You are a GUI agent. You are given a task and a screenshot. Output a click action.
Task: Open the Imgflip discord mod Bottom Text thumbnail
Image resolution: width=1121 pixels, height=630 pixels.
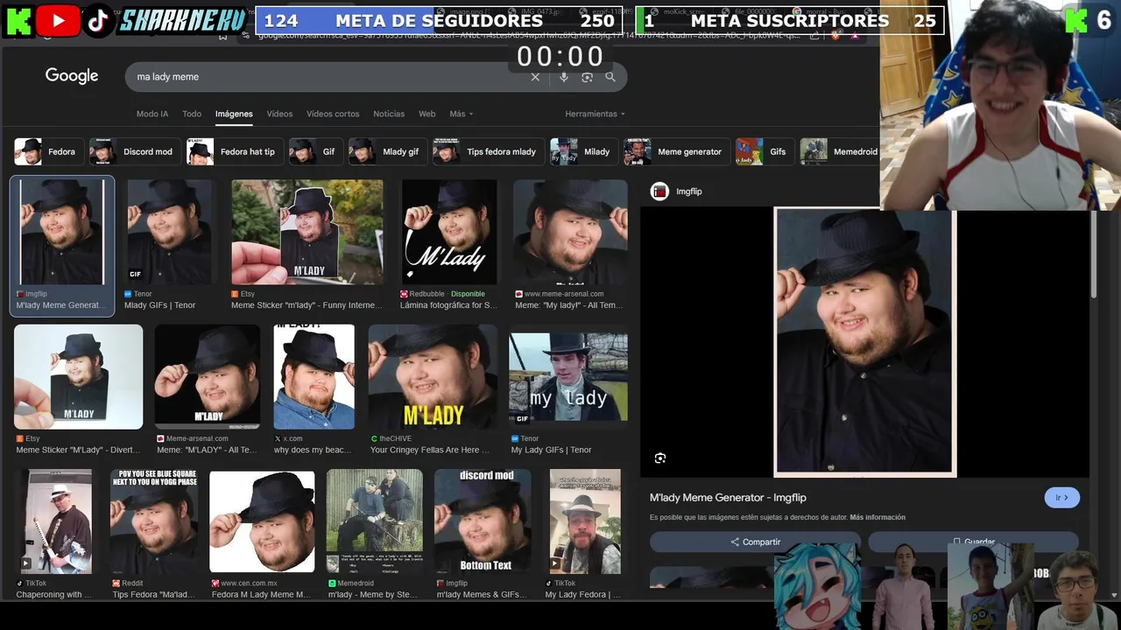click(483, 521)
